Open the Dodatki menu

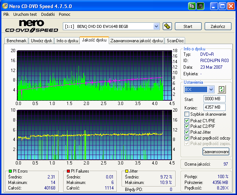click(48, 14)
